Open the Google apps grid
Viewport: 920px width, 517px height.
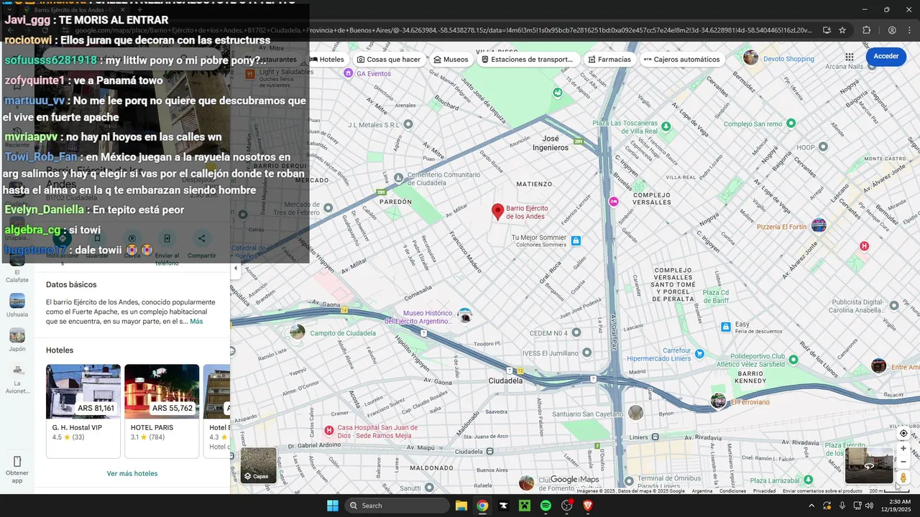point(850,57)
